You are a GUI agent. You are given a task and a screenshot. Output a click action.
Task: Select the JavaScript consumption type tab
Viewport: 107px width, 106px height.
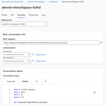click(x=11, y=82)
